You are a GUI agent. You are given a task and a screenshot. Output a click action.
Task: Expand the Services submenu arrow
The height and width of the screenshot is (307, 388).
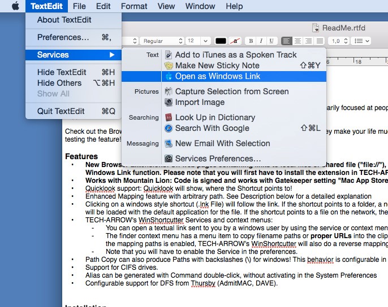pos(112,55)
